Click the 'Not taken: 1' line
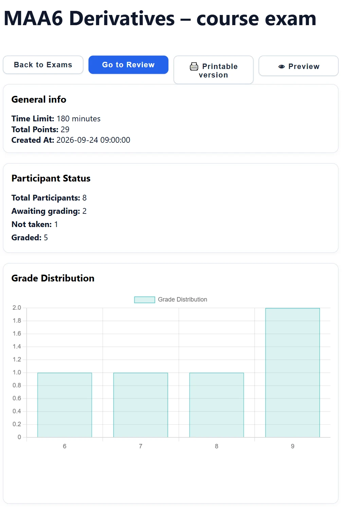342x517 pixels. (x=35, y=224)
